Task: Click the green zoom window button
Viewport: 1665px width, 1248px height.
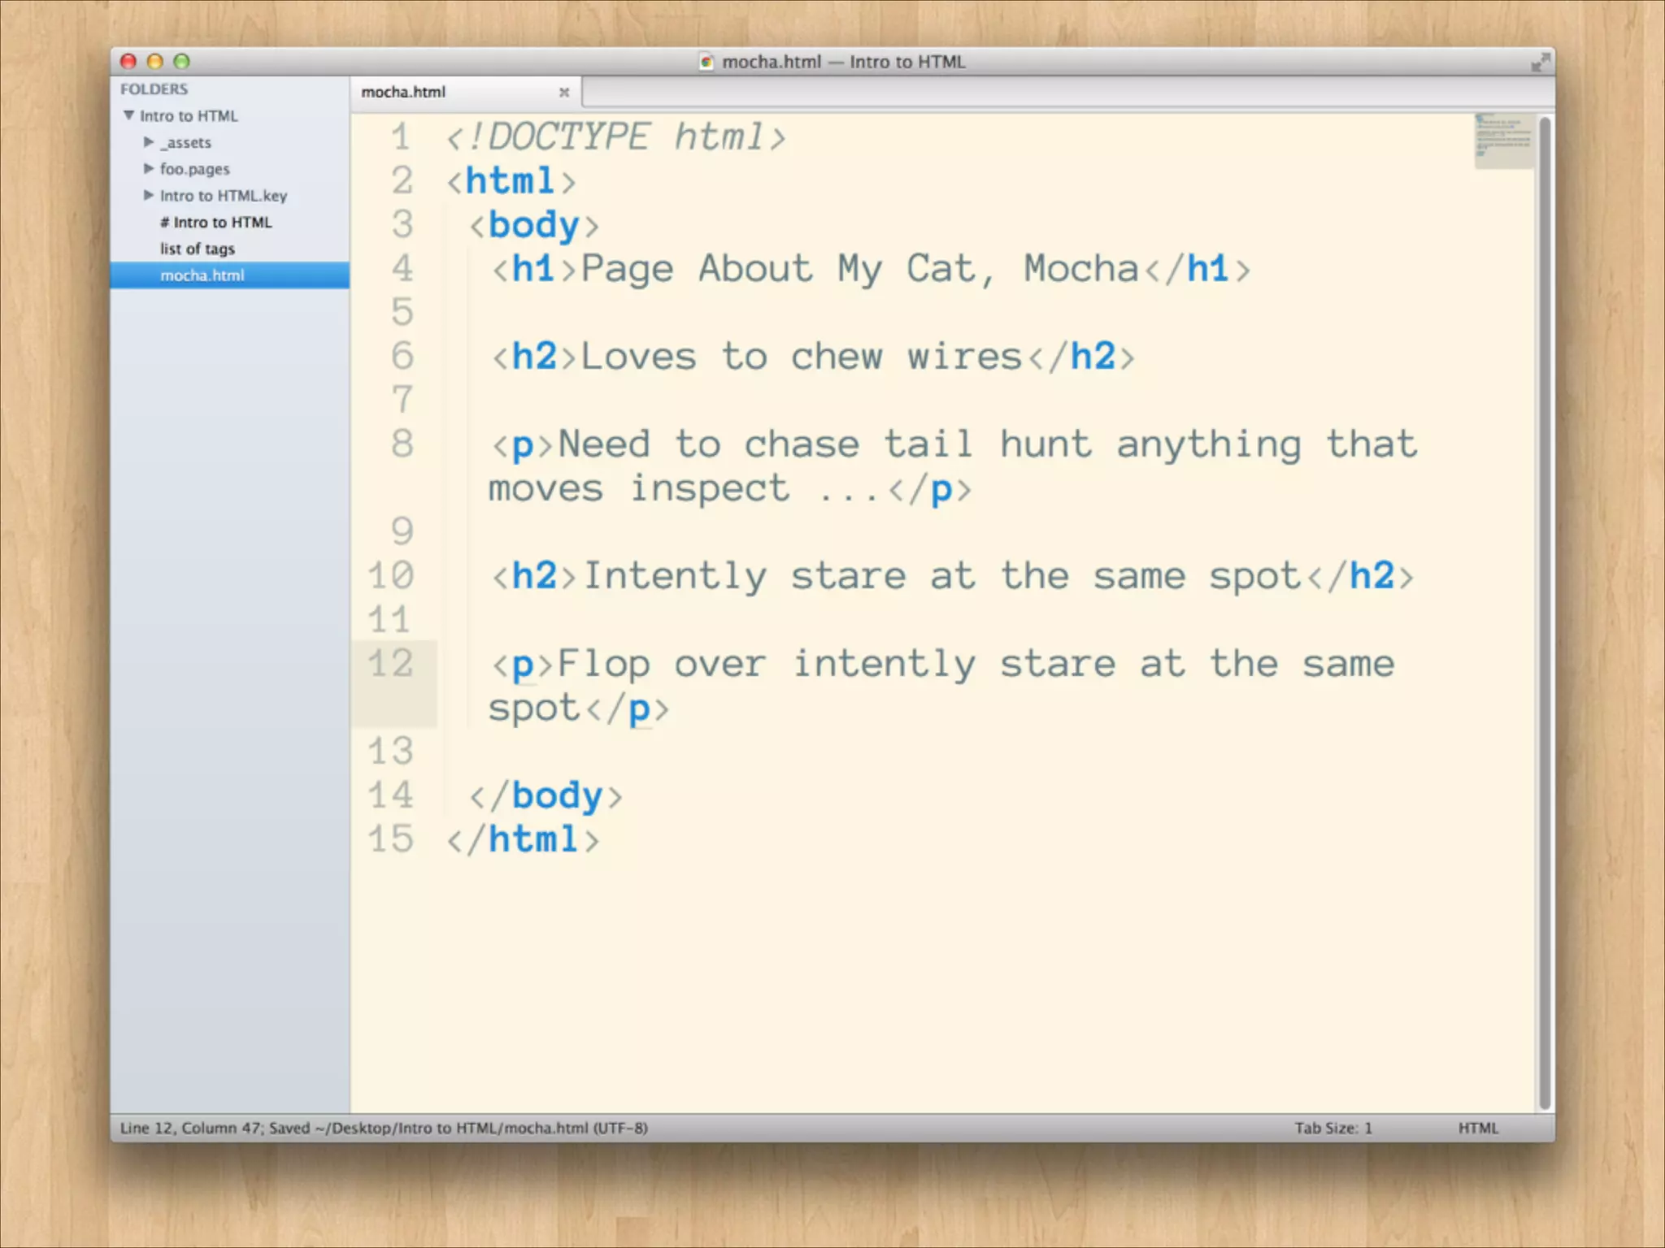Action: click(182, 62)
